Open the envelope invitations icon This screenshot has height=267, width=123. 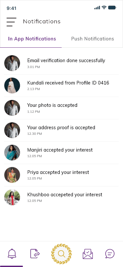88,254
